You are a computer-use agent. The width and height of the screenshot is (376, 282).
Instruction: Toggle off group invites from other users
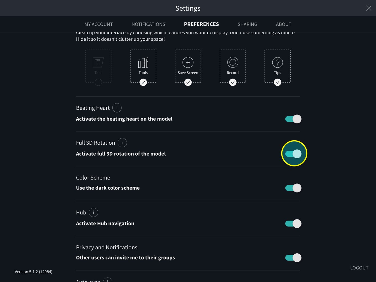tap(293, 258)
